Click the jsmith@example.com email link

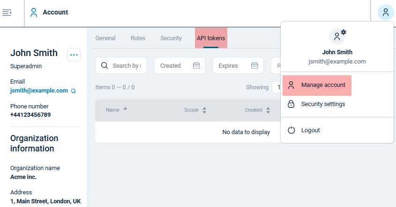click(39, 90)
